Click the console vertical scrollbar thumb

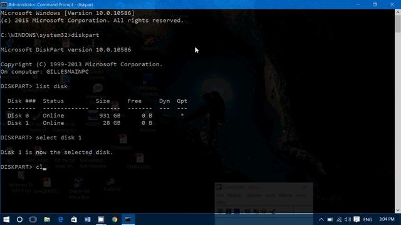click(398, 24)
